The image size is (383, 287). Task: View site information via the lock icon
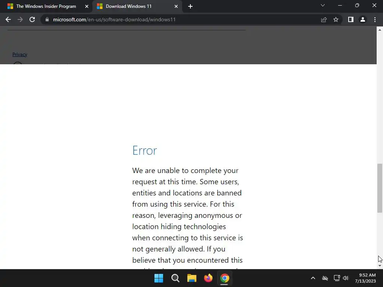(47, 19)
